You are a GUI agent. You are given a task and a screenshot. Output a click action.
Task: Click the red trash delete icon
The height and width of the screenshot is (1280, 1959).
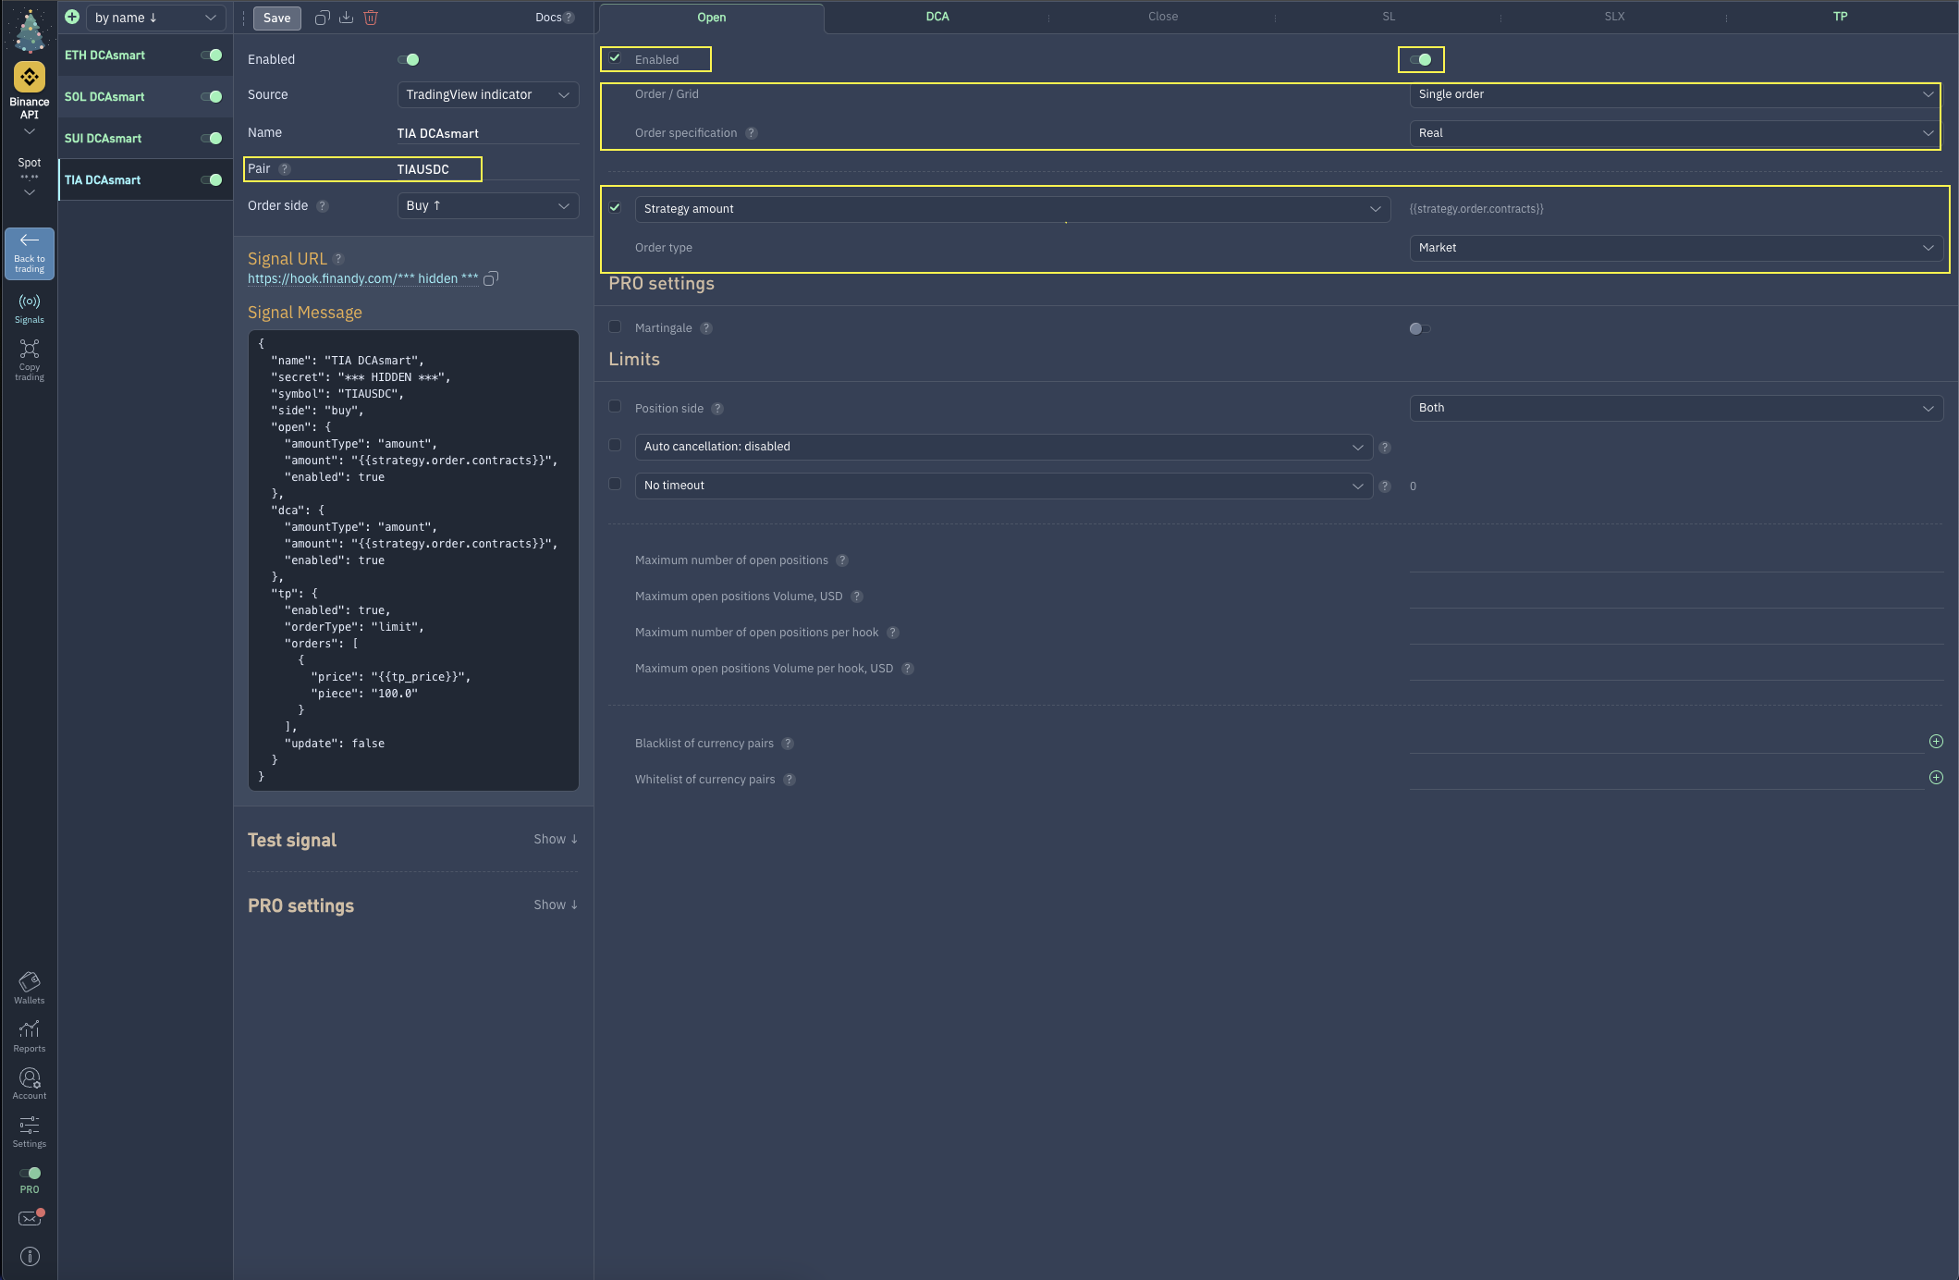(371, 18)
